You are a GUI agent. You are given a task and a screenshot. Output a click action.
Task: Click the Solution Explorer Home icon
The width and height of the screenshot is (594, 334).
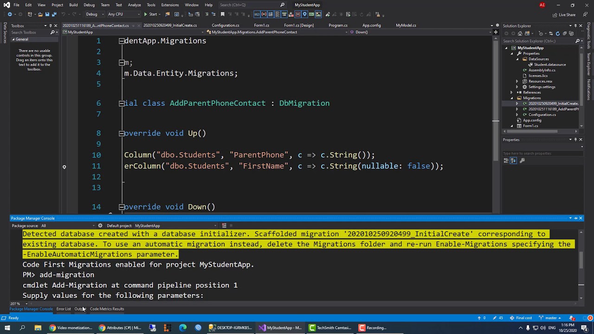pos(520,33)
